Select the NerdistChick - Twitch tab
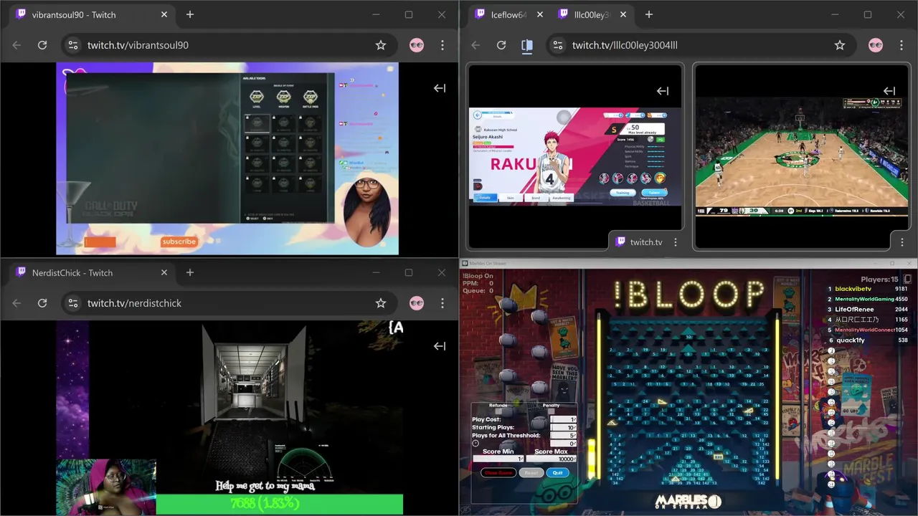The height and width of the screenshot is (516, 918). [90, 272]
